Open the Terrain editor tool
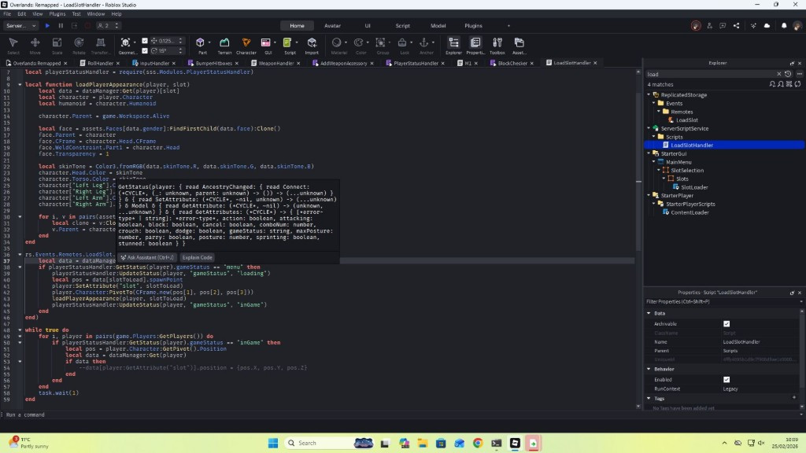 point(224,44)
